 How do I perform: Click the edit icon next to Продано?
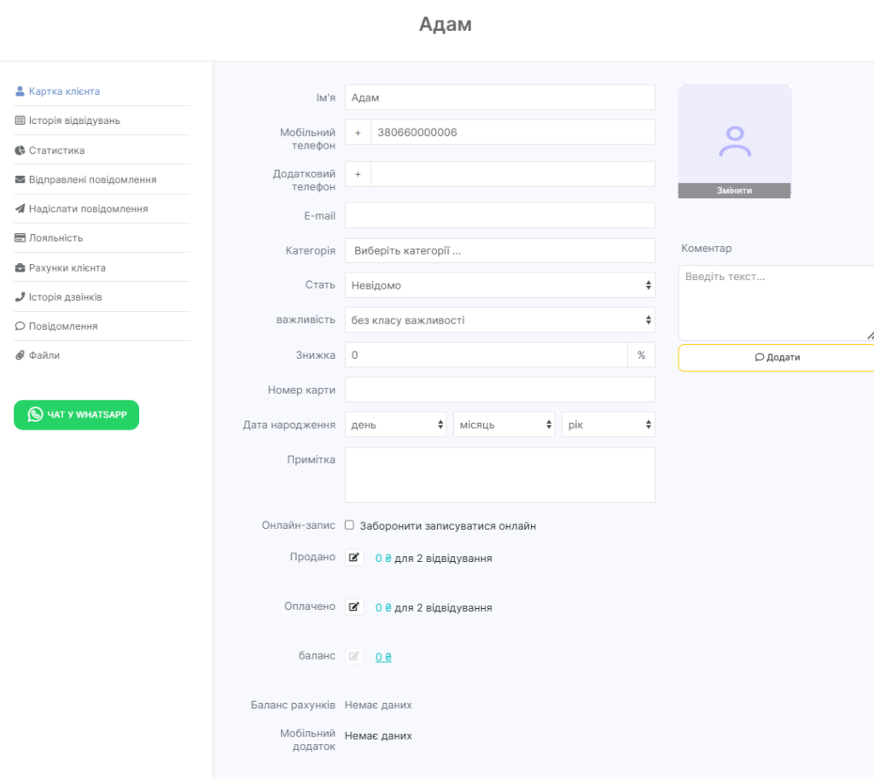coord(354,558)
